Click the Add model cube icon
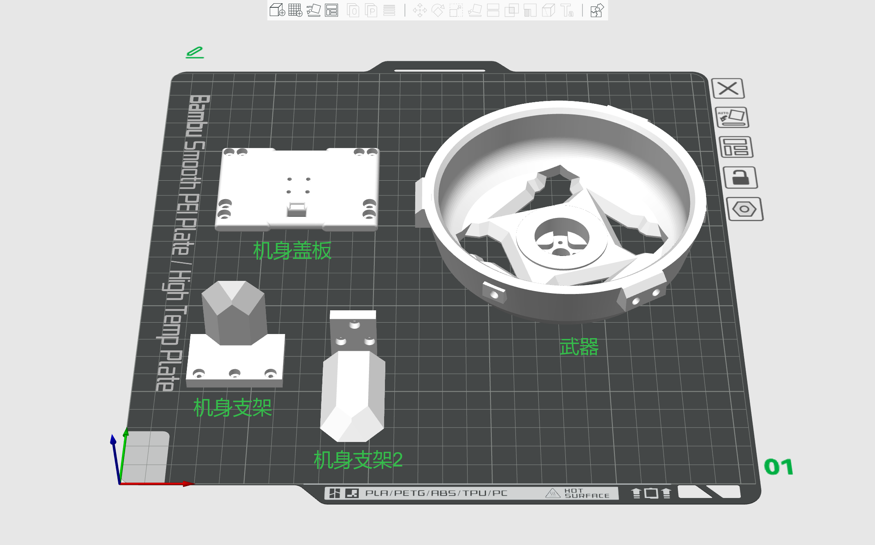This screenshot has height=545, width=875. pos(277,10)
